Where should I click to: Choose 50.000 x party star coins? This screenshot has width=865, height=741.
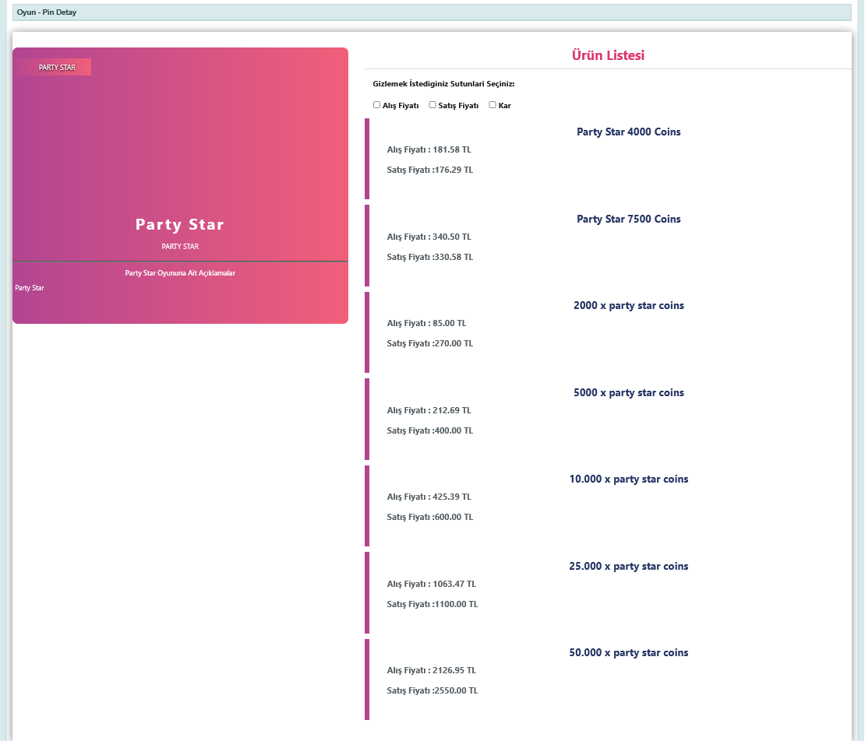tap(628, 653)
